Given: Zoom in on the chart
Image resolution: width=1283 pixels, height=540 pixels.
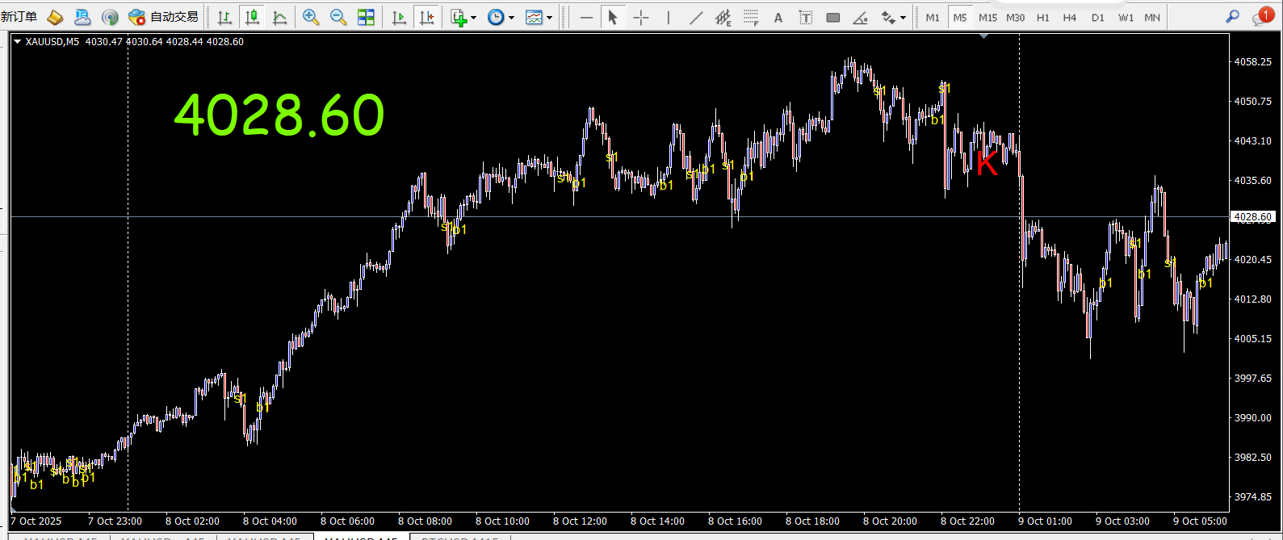Looking at the screenshot, I should [x=311, y=17].
